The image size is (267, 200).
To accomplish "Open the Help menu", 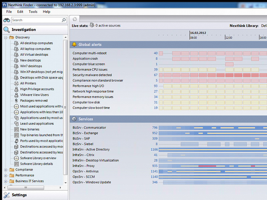I will click(x=46, y=12).
